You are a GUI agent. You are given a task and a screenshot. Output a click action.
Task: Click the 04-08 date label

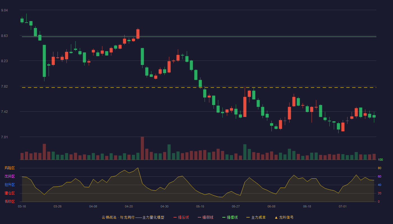(93, 206)
